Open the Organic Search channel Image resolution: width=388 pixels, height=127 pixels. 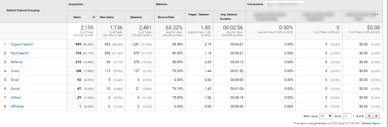[x=22, y=44]
